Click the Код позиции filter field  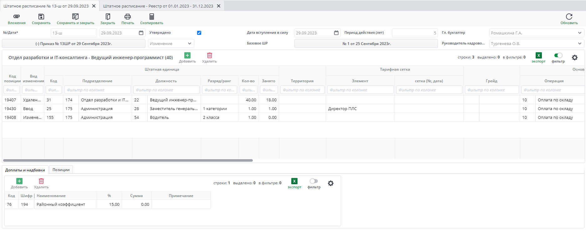12,90
